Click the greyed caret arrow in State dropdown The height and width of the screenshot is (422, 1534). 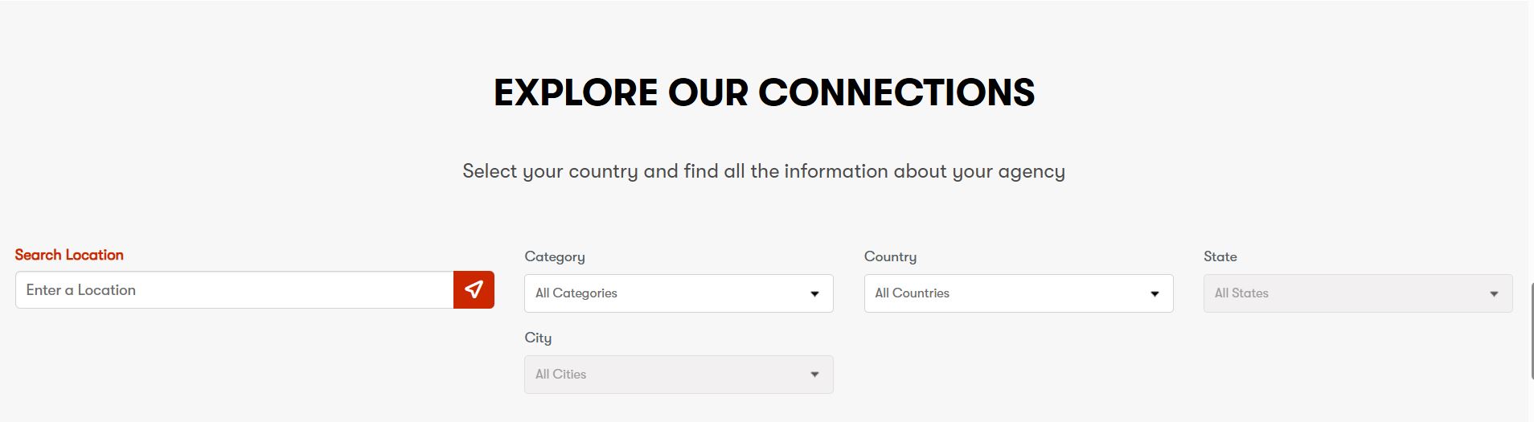[1494, 294]
